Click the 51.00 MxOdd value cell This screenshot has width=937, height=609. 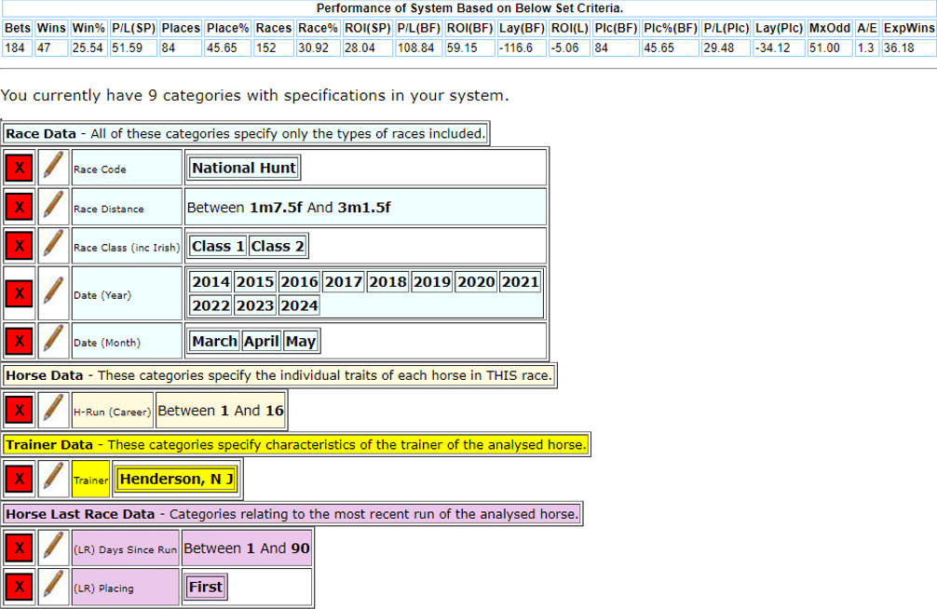[x=830, y=47]
